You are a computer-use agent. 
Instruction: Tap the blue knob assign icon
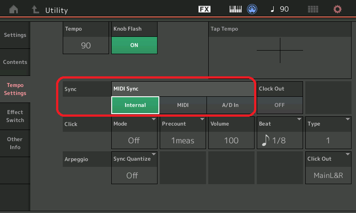click(x=253, y=9)
